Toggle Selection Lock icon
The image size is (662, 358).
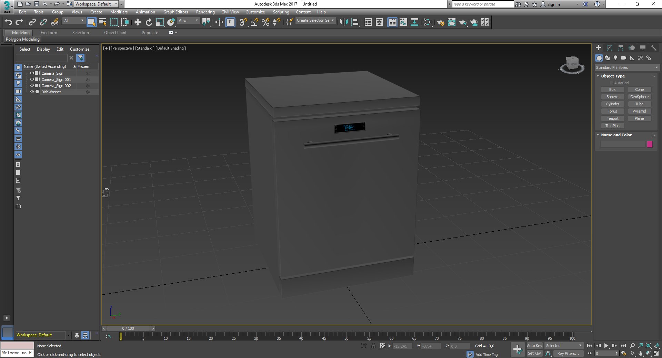[x=373, y=346]
